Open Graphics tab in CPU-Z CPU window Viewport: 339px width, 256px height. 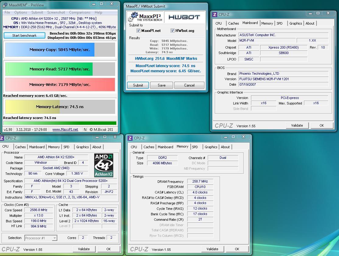tap(82, 147)
